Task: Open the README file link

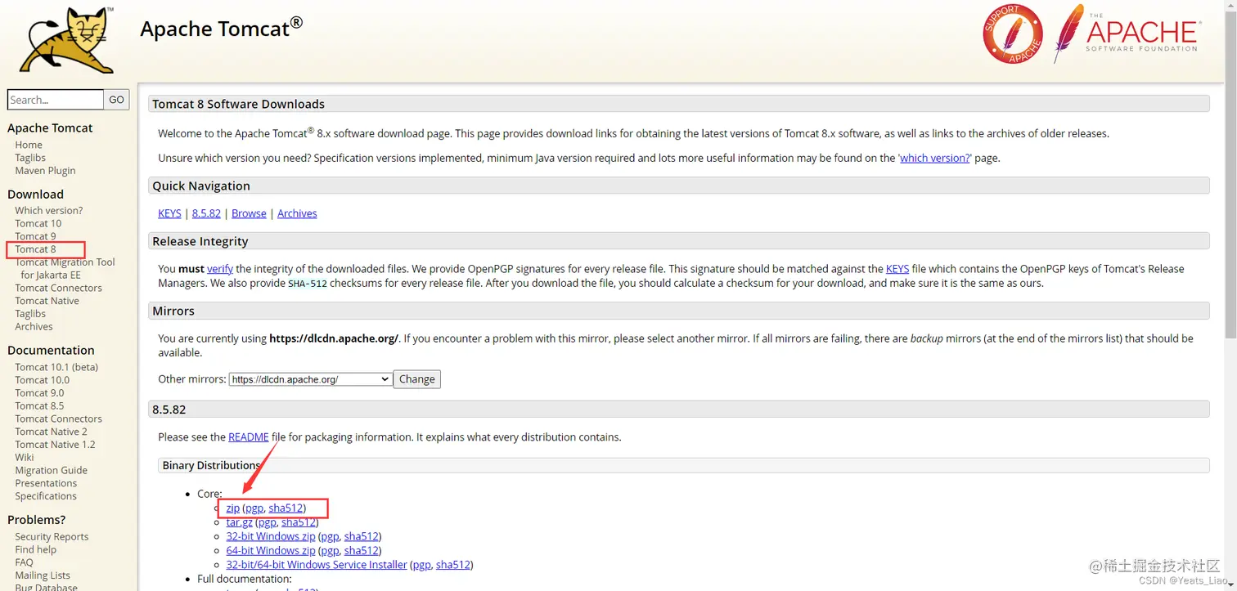Action: point(249,437)
